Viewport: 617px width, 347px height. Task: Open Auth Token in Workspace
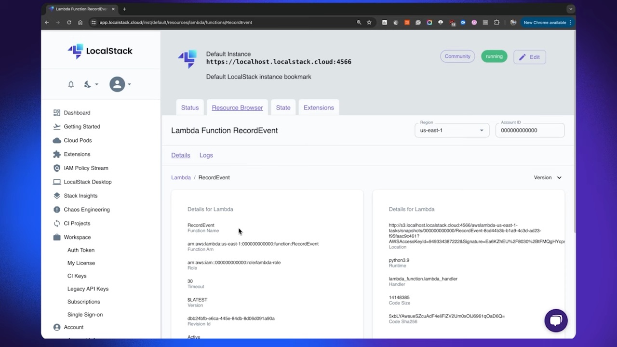(x=81, y=250)
